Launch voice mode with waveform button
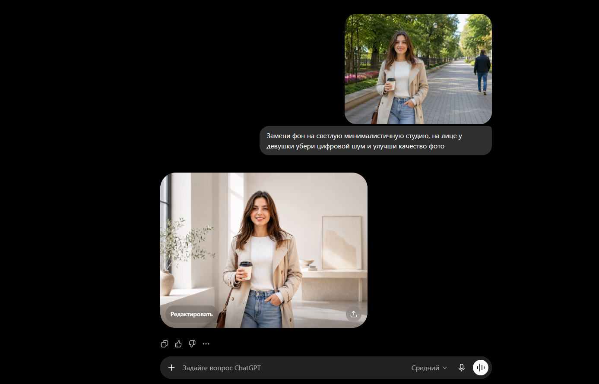The height and width of the screenshot is (384, 599). 481,368
